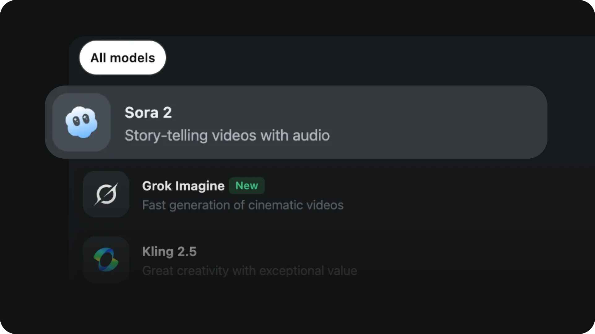This screenshot has width=595, height=334.
Task: Click the green "New" badge
Action: point(247,186)
